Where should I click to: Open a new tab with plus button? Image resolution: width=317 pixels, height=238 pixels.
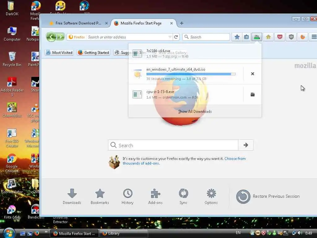pos(181,23)
